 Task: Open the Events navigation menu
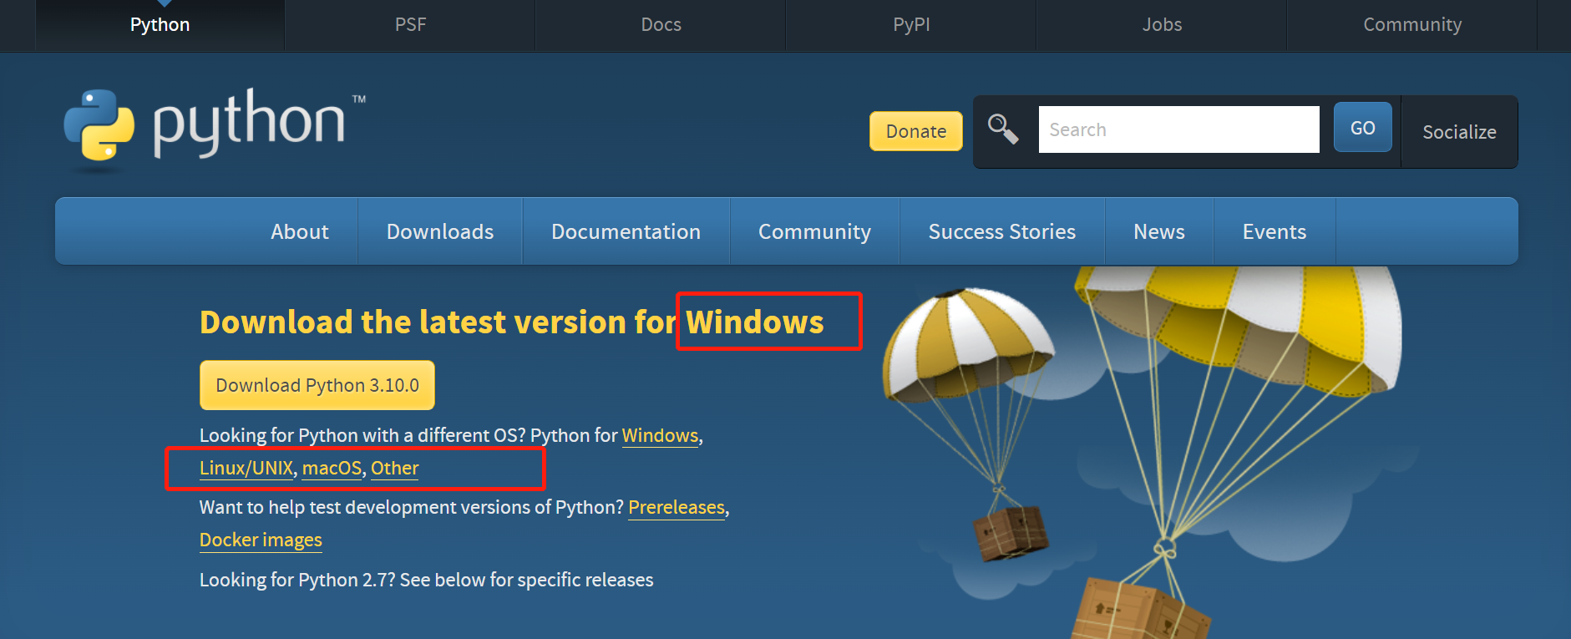pos(1275,231)
